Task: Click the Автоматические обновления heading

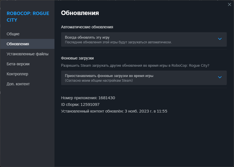Action: [87, 27]
